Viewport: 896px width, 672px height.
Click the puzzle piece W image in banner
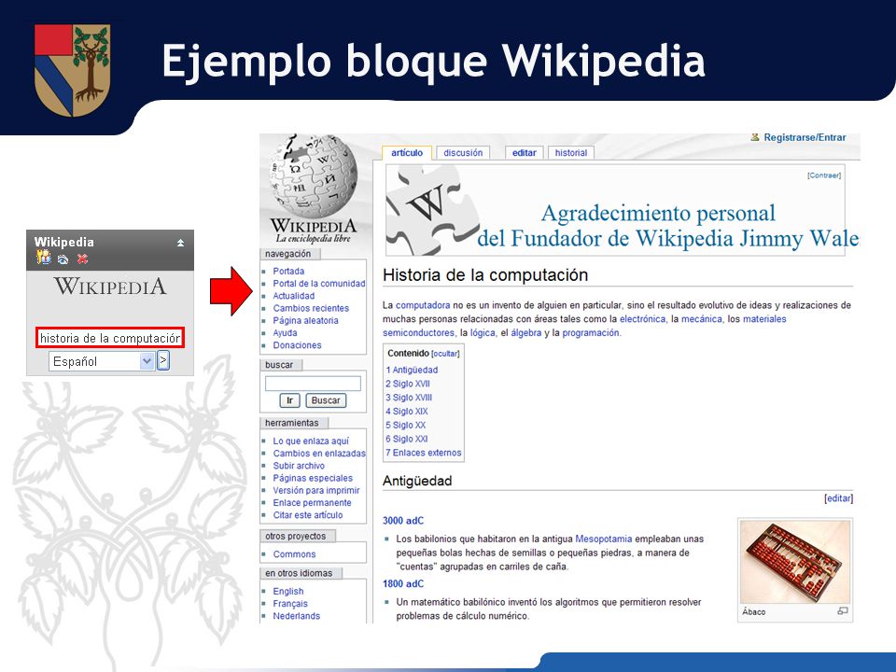click(x=432, y=212)
